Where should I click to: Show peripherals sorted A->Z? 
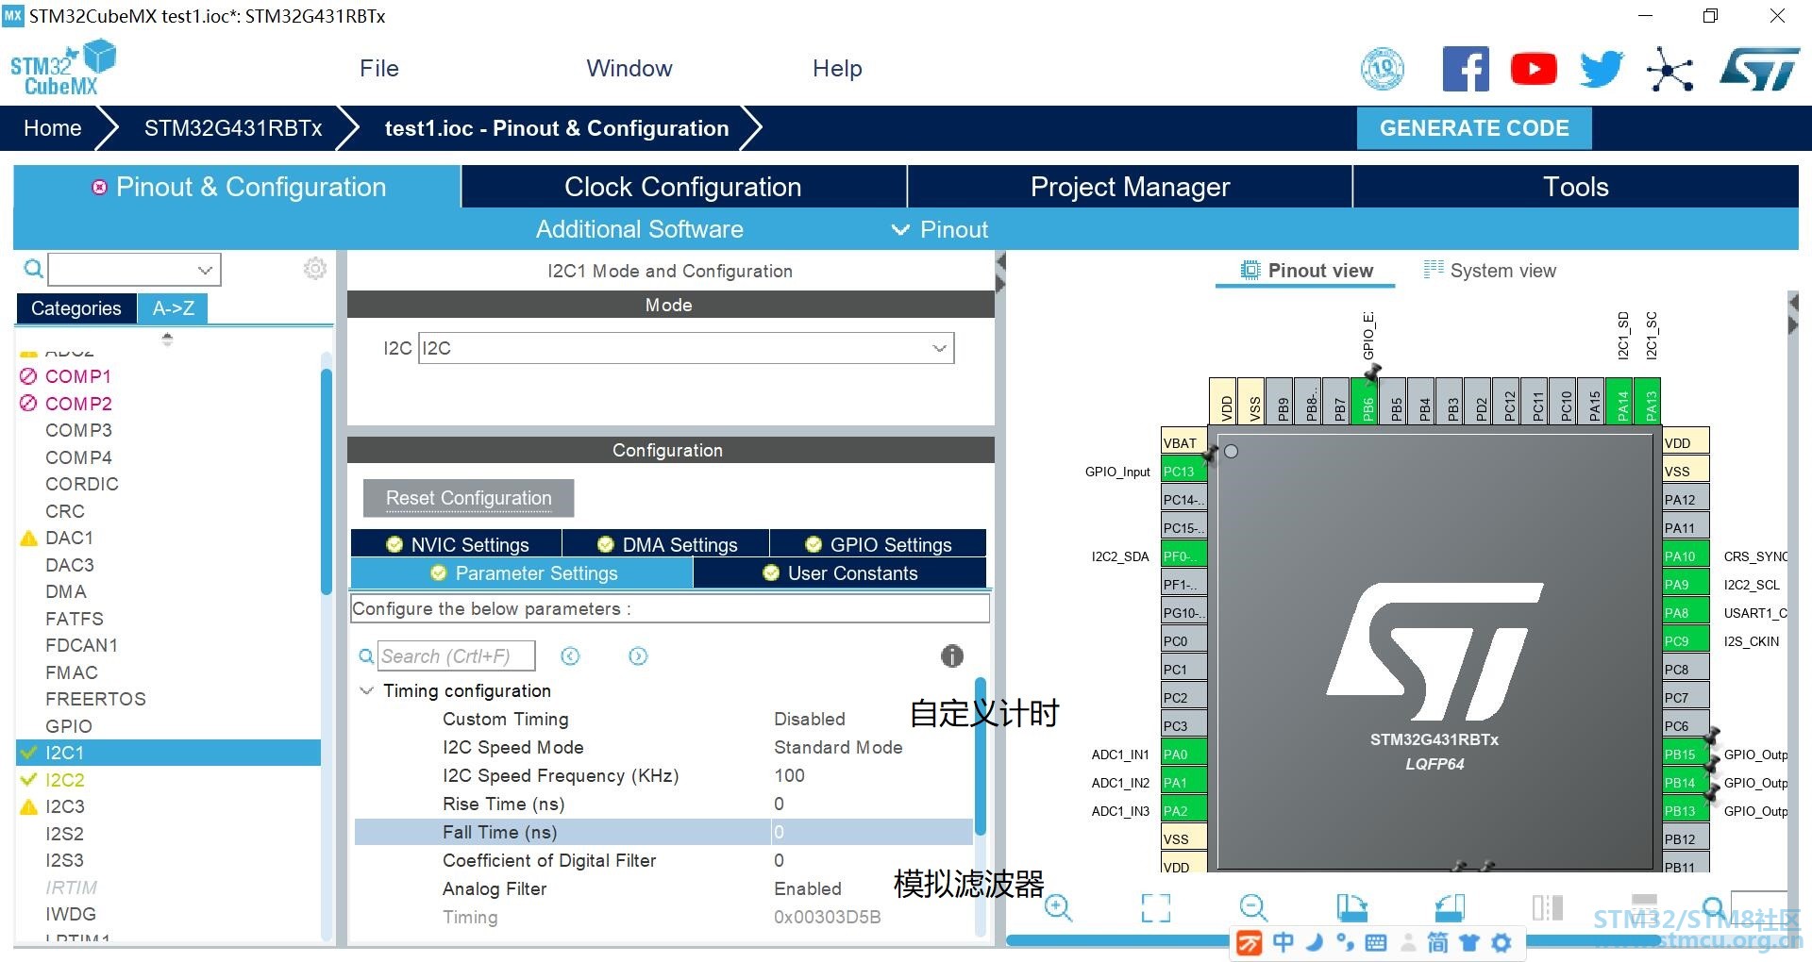point(174,308)
